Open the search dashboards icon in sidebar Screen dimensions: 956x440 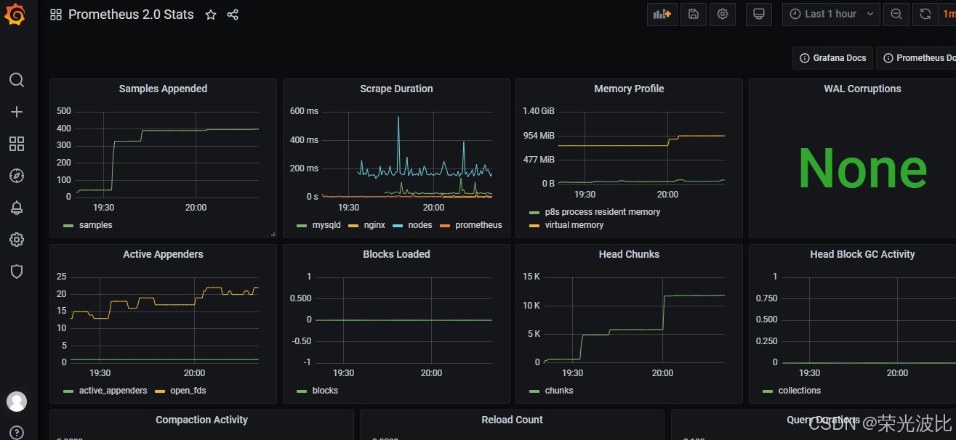pos(17,80)
